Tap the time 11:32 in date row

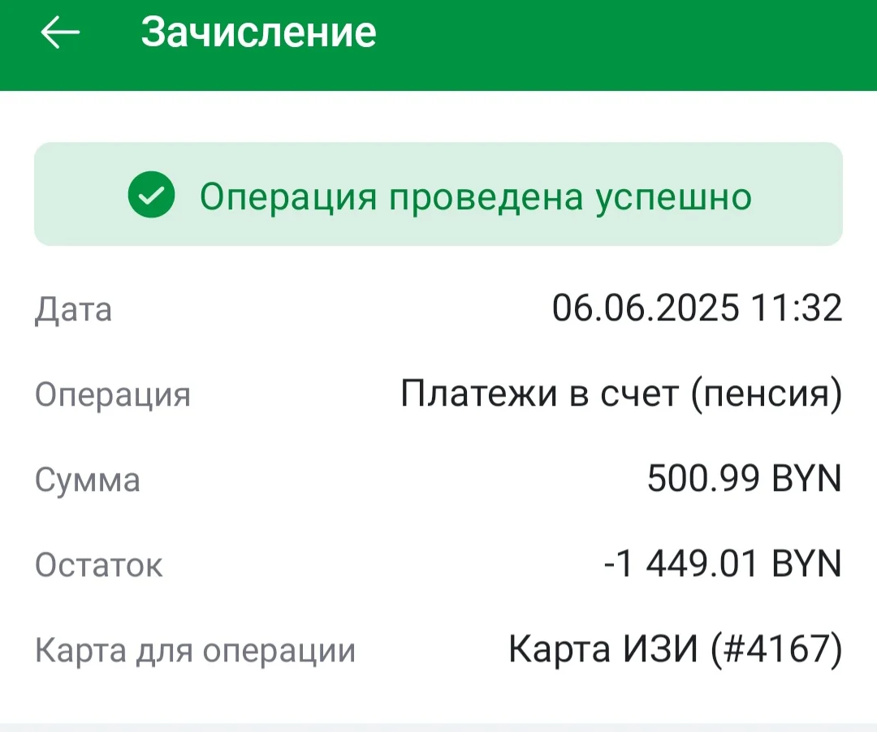[x=797, y=308]
